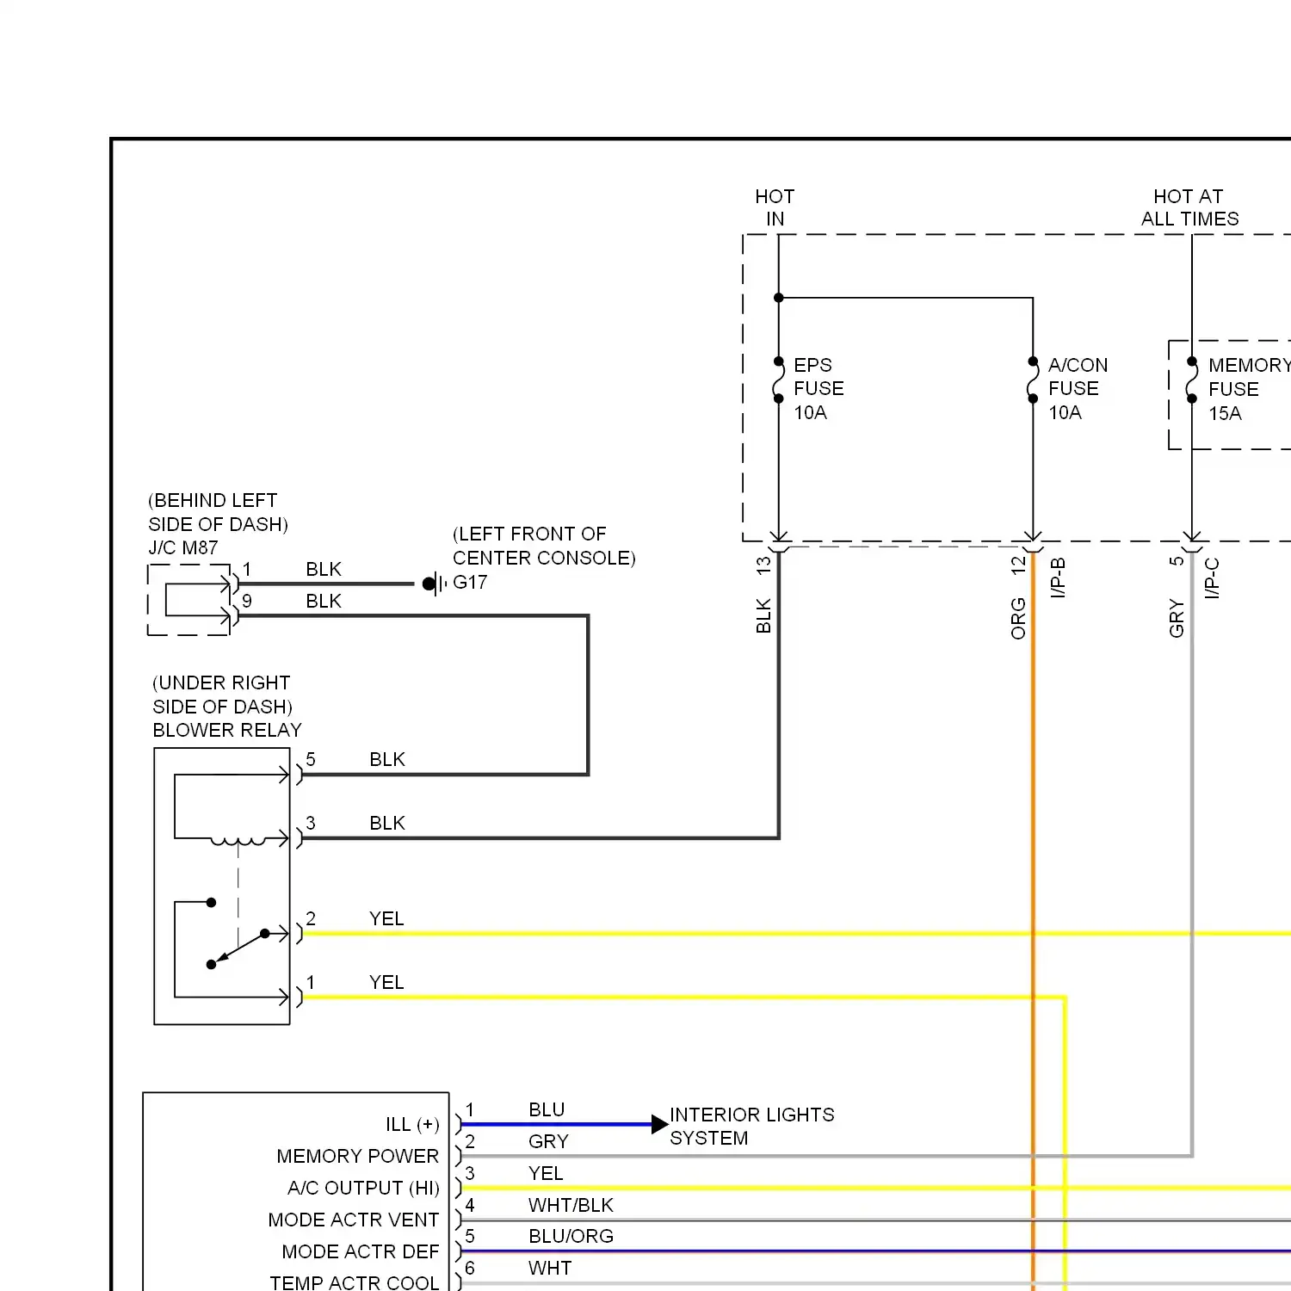Click the blower relay coil symbol

tap(238, 841)
